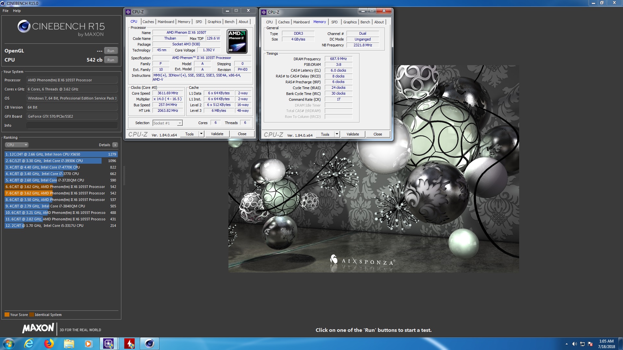
Task: Select ranking row Intel Core i5-3317U
Action: (61, 226)
